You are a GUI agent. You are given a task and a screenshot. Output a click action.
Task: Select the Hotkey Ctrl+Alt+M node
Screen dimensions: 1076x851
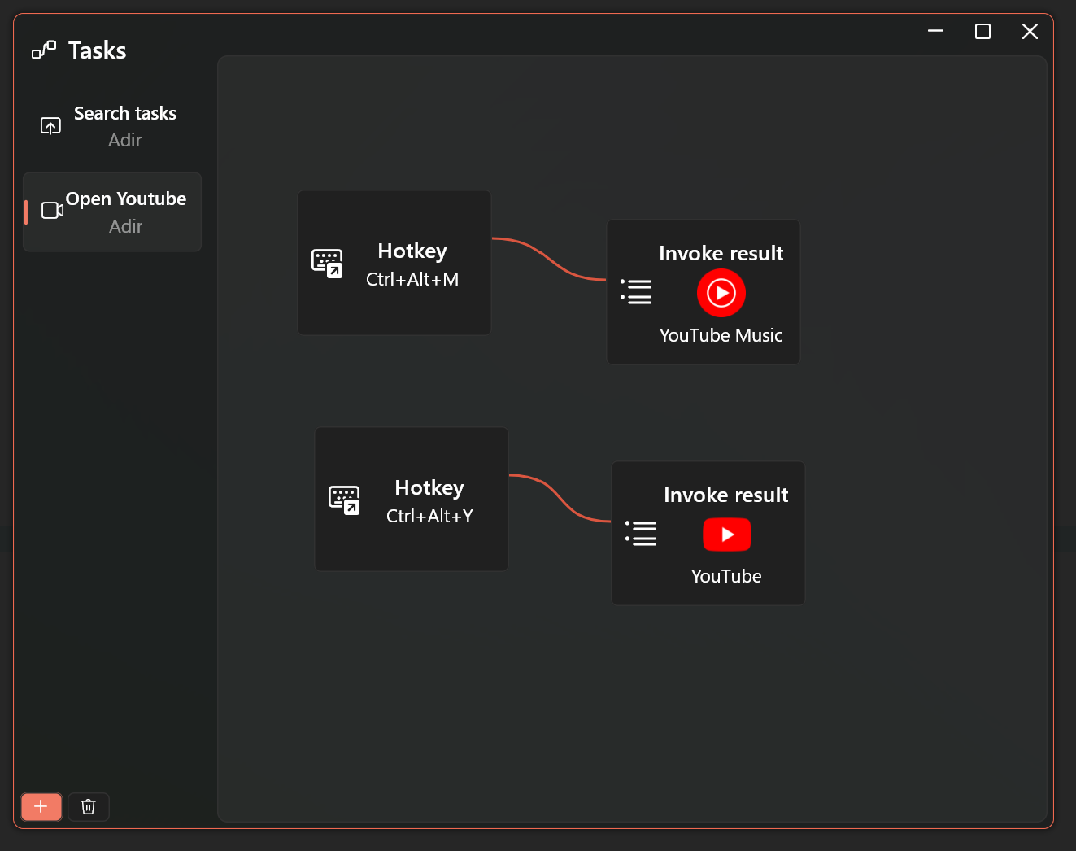click(x=394, y=263)
